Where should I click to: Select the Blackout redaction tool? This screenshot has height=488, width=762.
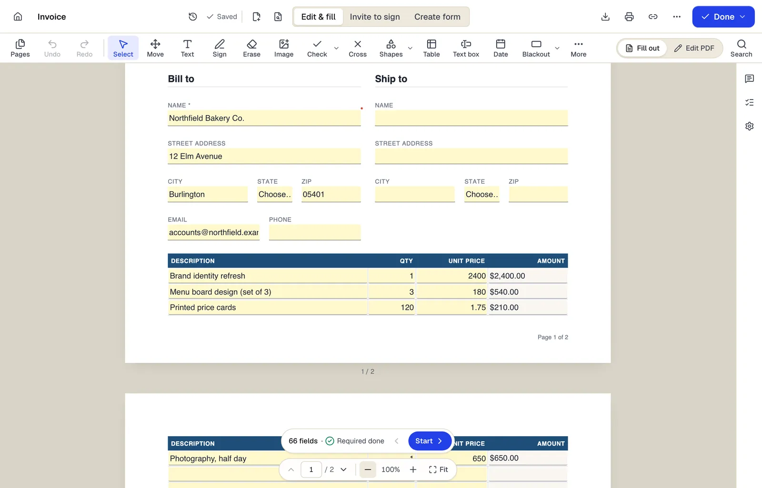tap(536, 48)
